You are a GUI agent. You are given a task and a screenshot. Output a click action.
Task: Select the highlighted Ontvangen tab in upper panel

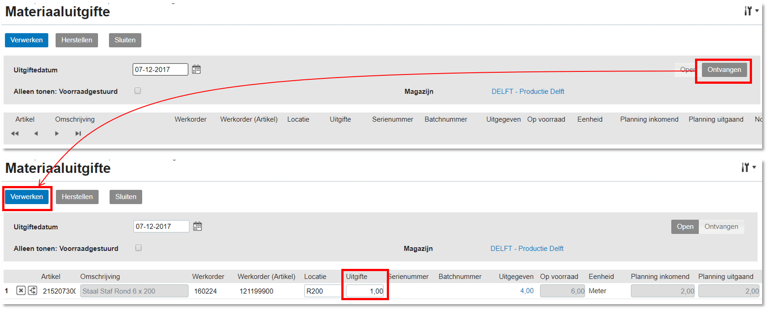pyautogui.click(x=724, y=70)
